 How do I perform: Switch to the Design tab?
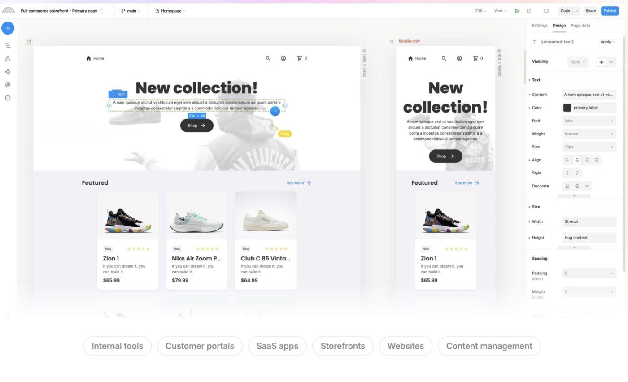pyautogui.click(x=559, y=26)
